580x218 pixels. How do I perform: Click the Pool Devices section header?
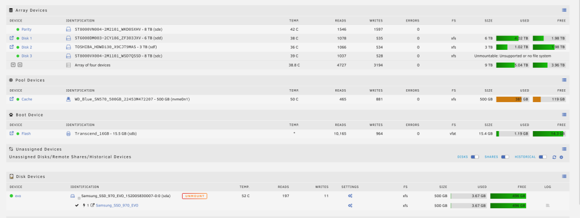pos(288,80)
